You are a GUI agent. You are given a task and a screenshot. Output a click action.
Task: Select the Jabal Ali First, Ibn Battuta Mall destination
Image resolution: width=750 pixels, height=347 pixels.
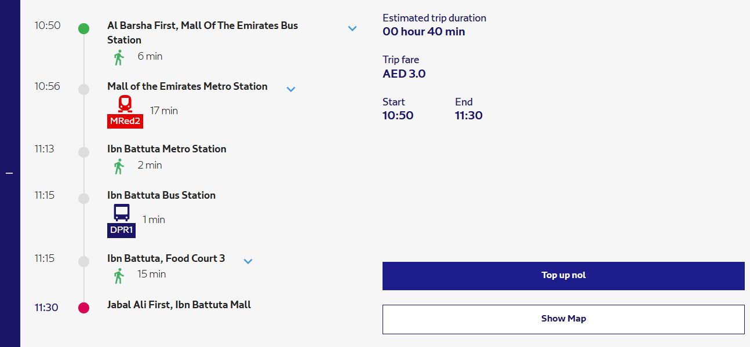tap(179, 305)
